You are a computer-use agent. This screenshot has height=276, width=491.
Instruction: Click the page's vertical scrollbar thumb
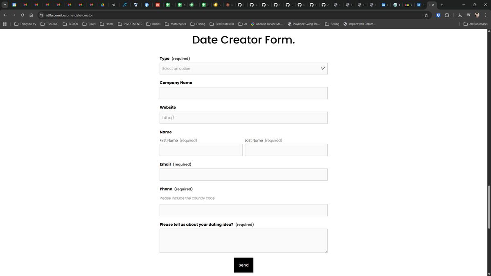tap(489, 207)
